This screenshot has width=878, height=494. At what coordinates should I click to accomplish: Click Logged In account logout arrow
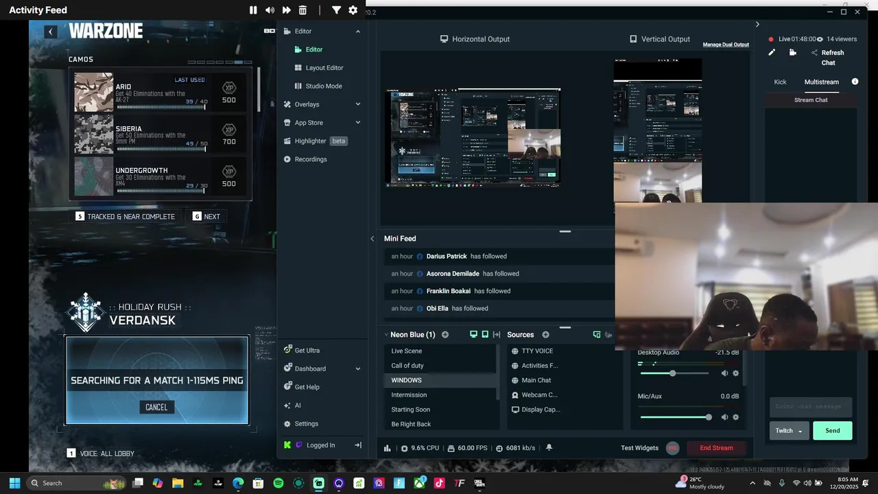[357, 445]
